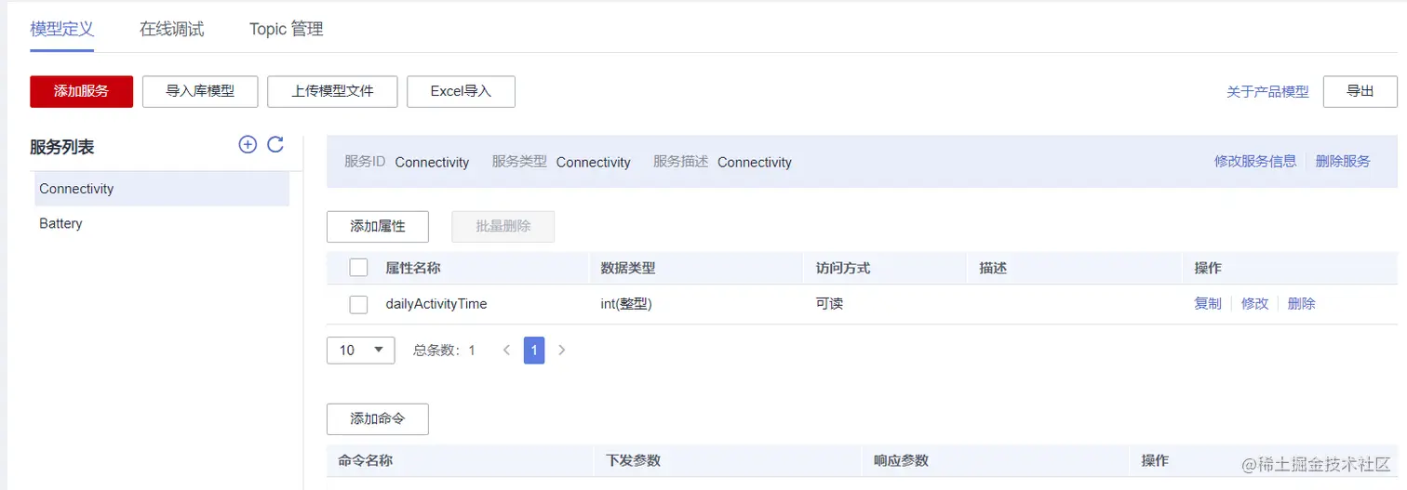The width and height of the screenshot is (1407, 490).
Task: Refresh the service list with the circular arrow
Action: click(x=275, y=144)
